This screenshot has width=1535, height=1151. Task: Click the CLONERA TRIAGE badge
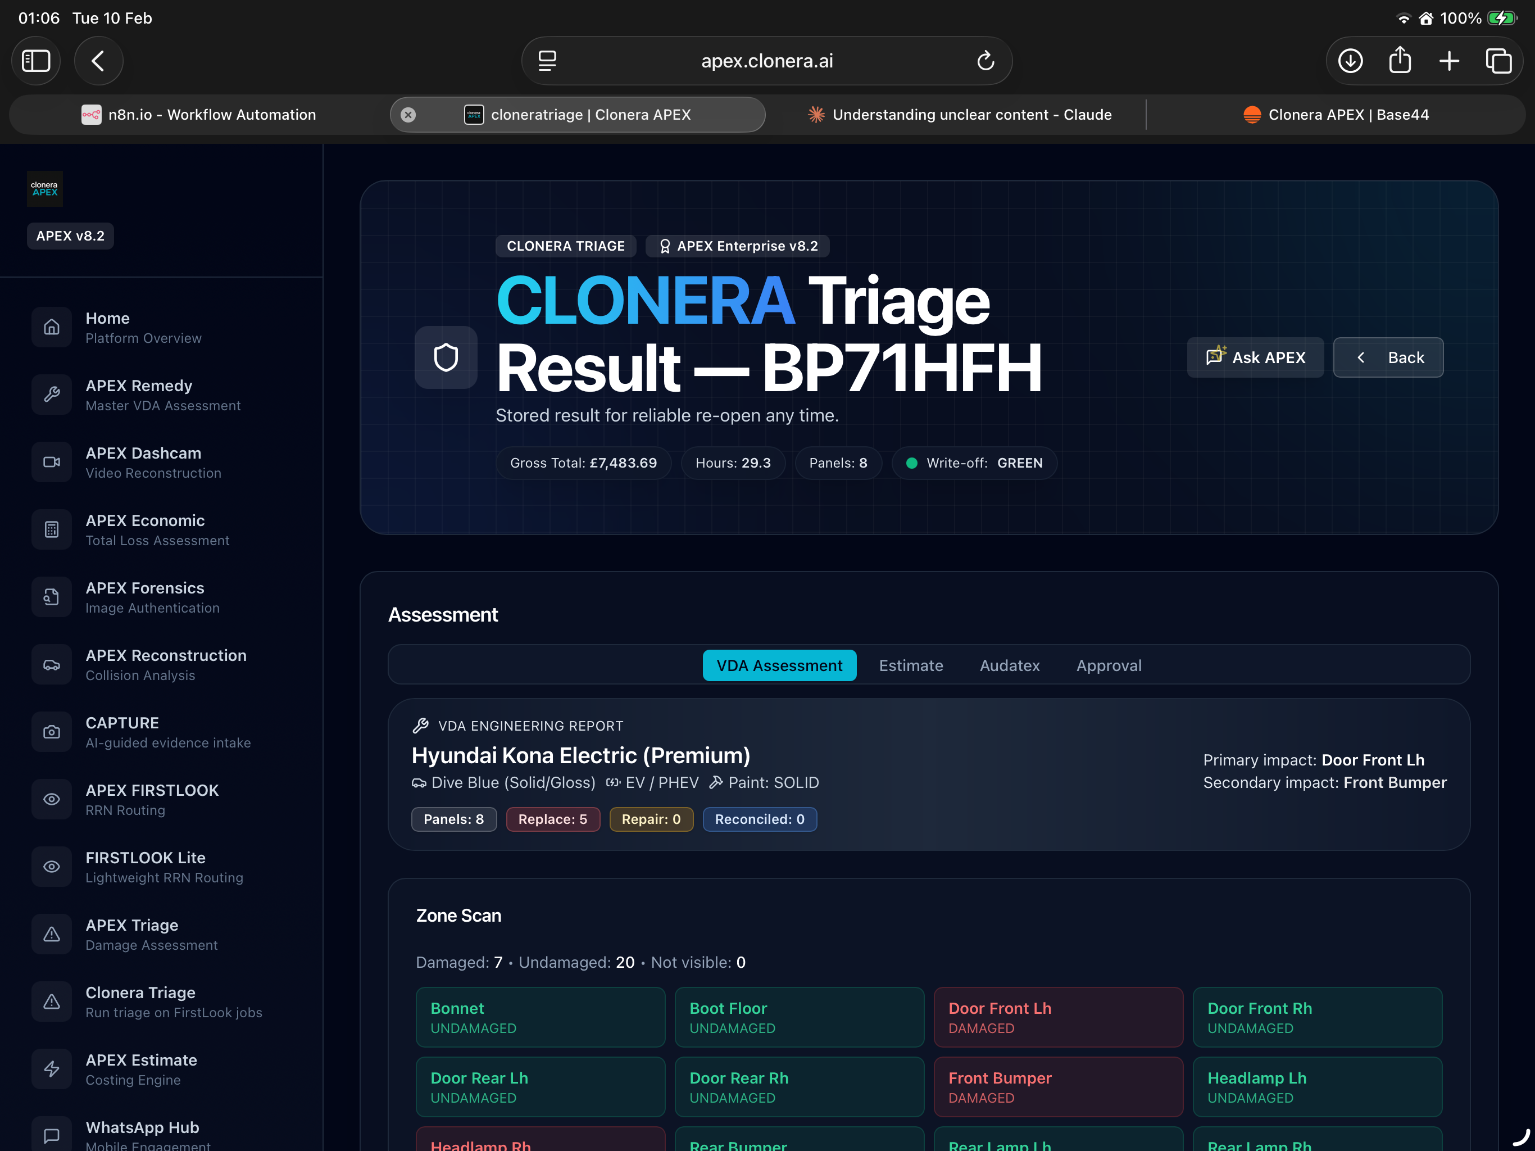pyautogui.click(x=566, y=246)
